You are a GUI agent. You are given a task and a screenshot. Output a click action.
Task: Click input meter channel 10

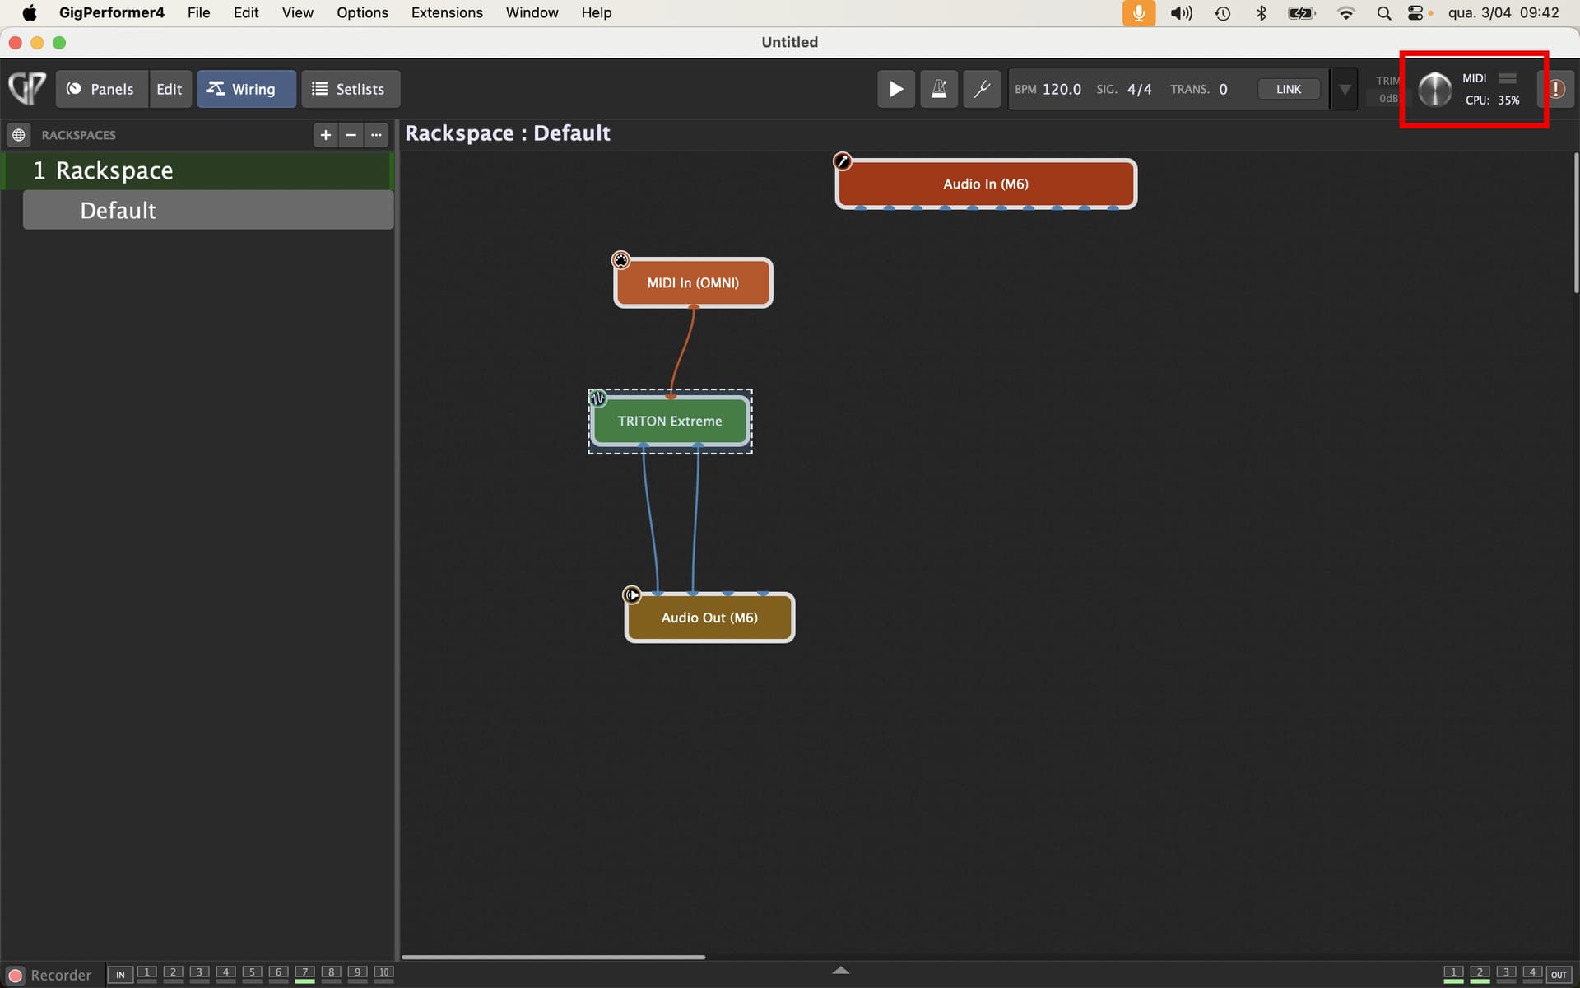click(383, 975)
